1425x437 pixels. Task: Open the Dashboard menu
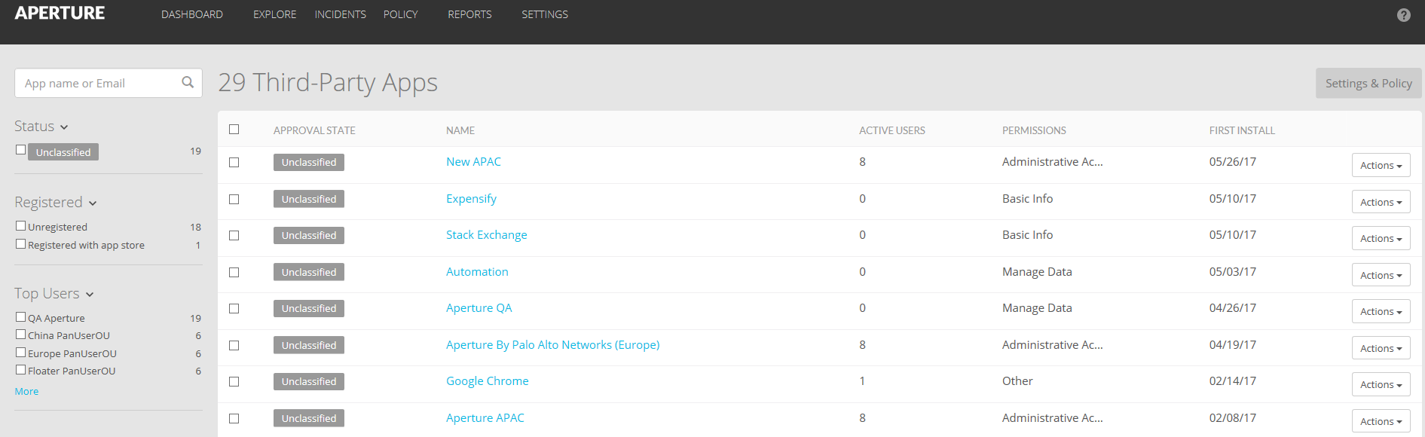coord(192,14)
